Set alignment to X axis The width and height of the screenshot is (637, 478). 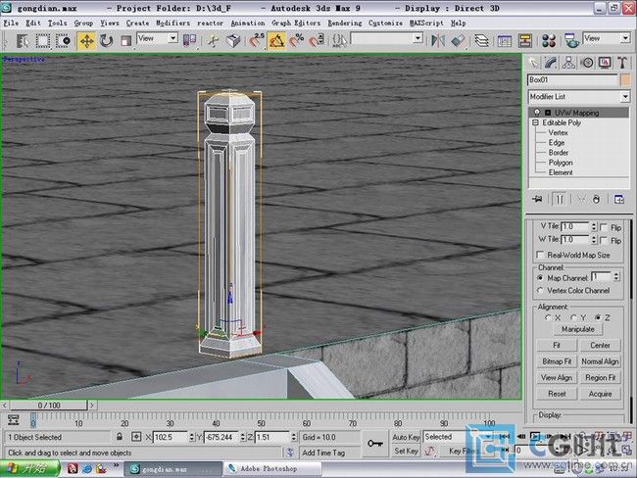click(x=548, y=317)
